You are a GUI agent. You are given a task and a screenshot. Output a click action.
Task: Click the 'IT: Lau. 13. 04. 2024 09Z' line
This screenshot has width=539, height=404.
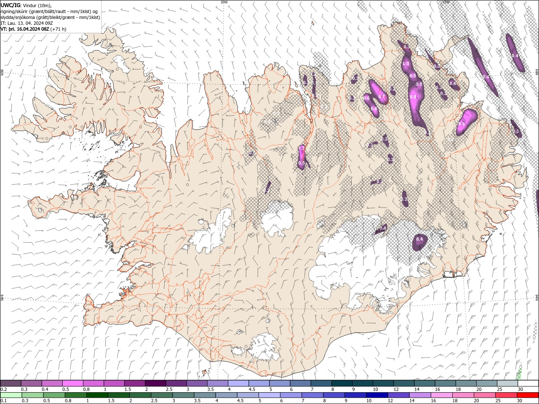[27, 23]
